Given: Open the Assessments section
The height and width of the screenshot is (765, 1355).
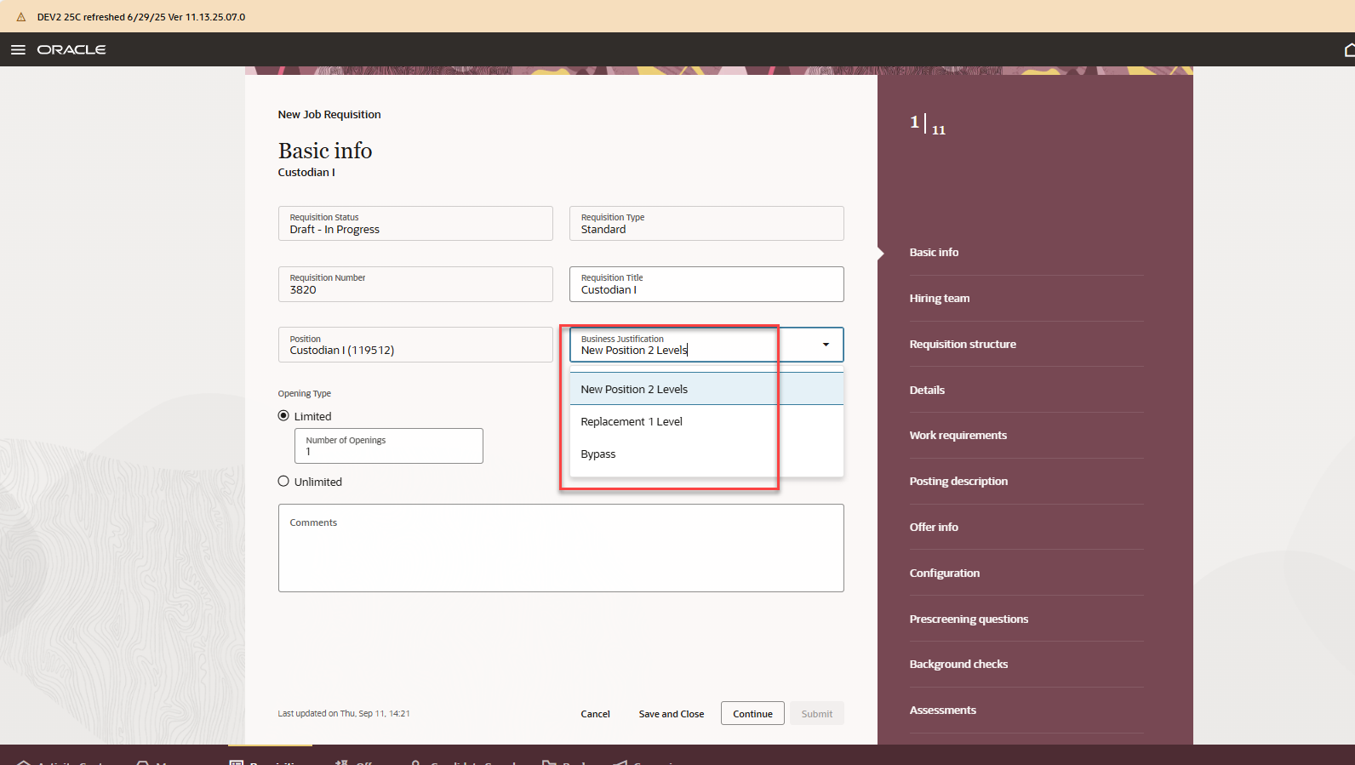Looking at the screenshot, I should coord(942,710).
